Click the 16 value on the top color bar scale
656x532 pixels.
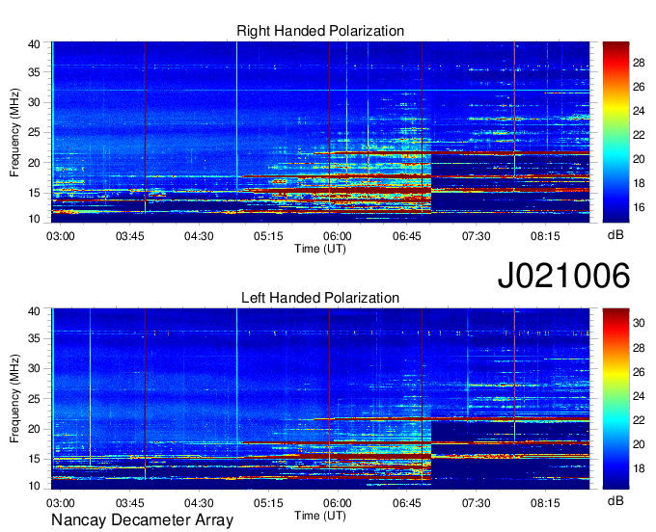[x=639, y=207]
